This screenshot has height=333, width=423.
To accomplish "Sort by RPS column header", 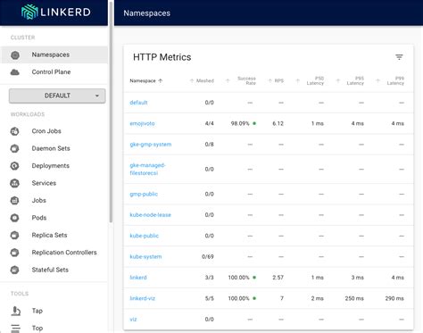I will click(278, 80).
